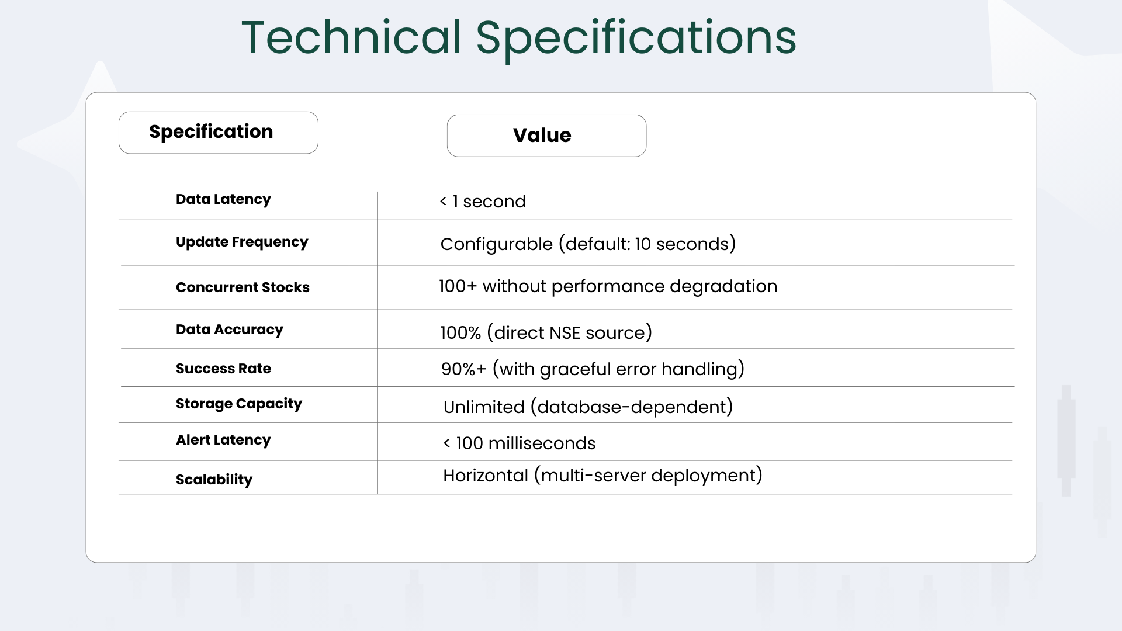Click "90%+ (with graceful error handling)" text
The width and height of the screenshot is (1122, 631).
593,369
